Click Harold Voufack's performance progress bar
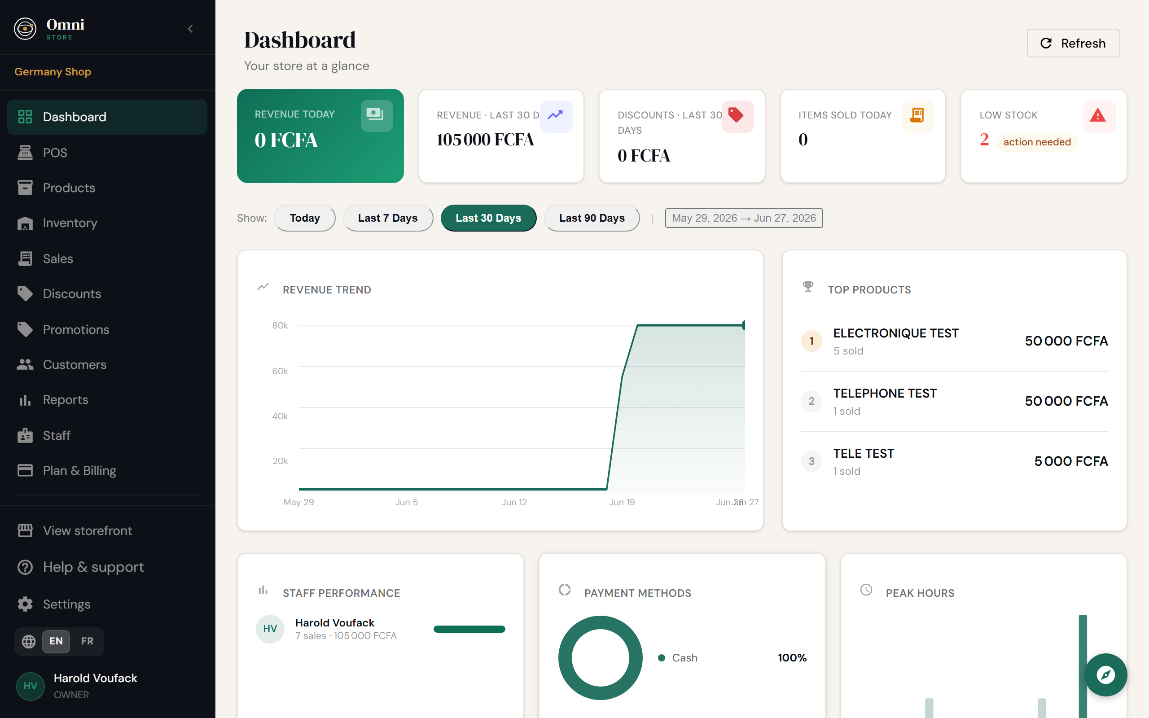 point(469,629)
